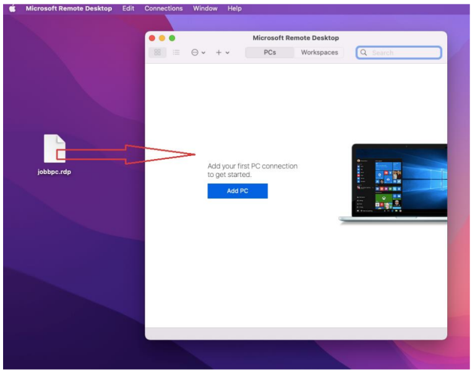Open the Connections menu
The height and width of the screenshot is (372, 475).
(163, 9)
